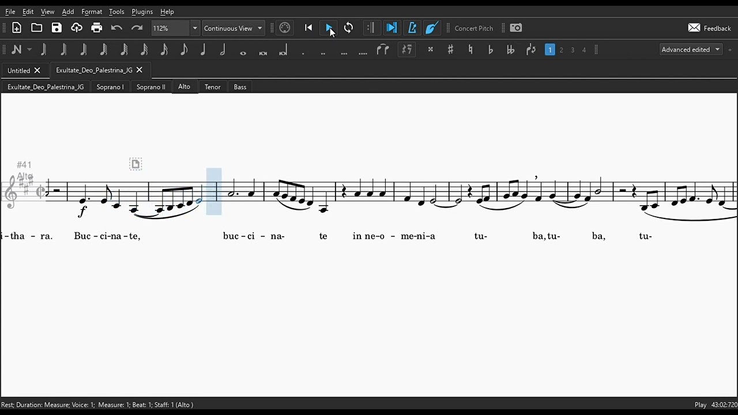
Task: Create a new score
Action: point(17,28)
